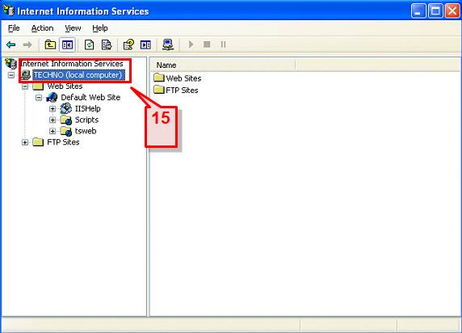Click the Export List toolbar icon

pos(107,44)
